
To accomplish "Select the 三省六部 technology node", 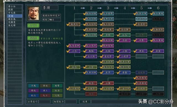I will pos(125,89).
